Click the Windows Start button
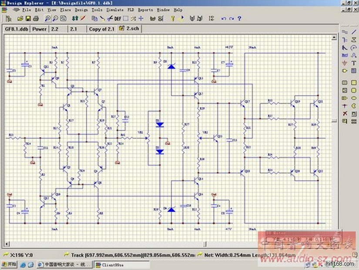Viewport: 359px width, 270px height. point(9,264)
